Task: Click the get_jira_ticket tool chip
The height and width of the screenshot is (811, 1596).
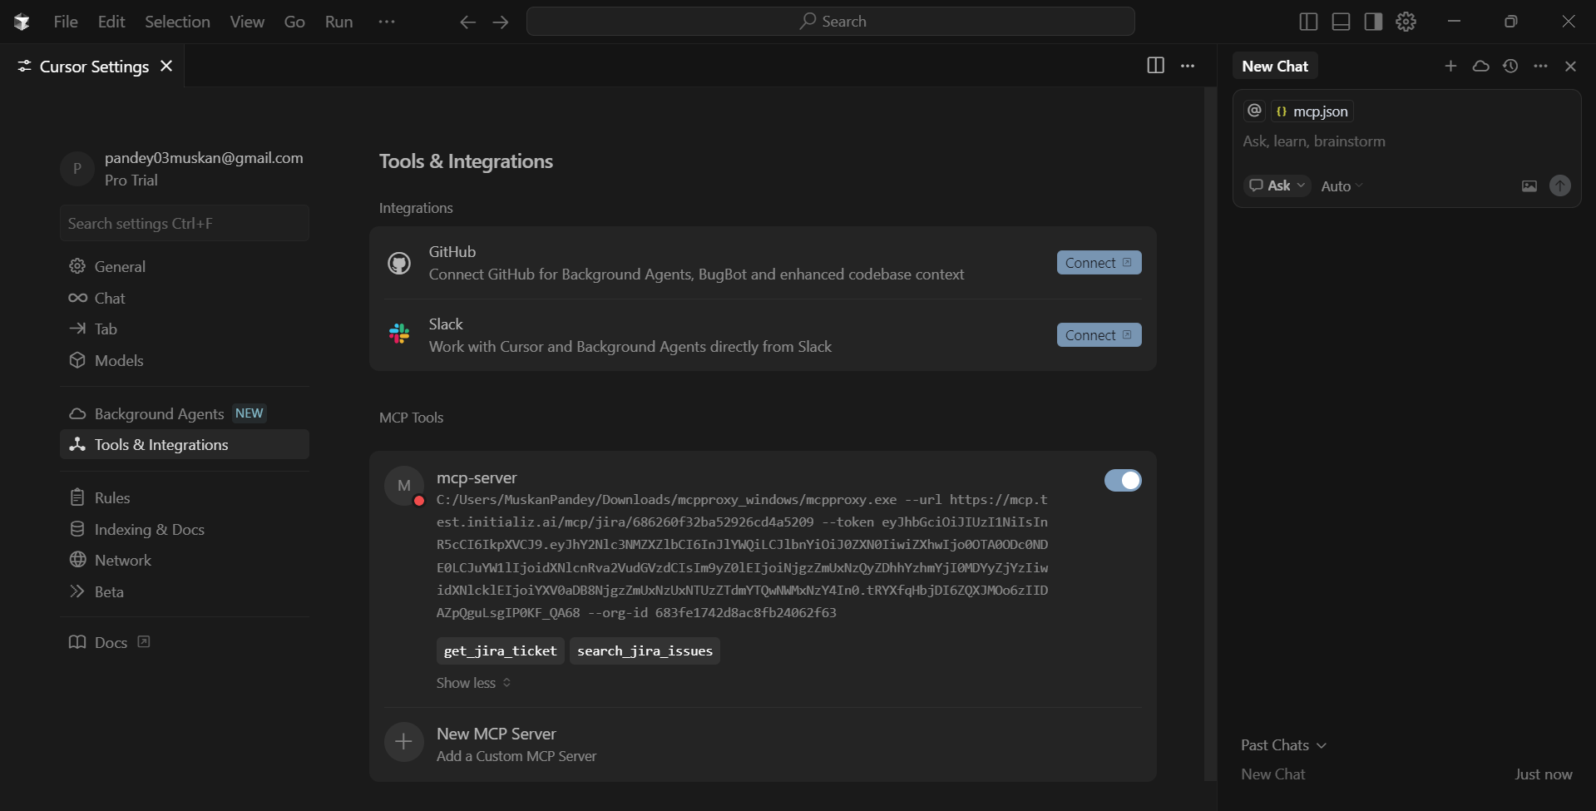Action: click(500, 650)
